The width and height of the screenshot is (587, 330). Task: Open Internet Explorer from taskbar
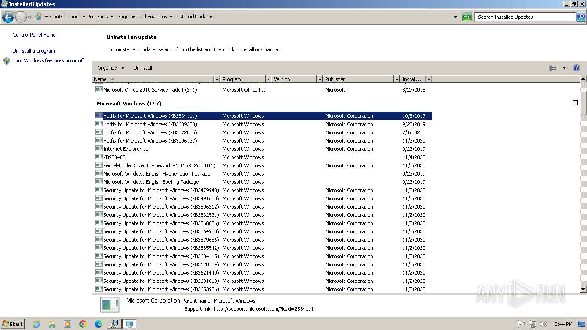36,324
